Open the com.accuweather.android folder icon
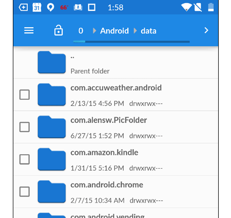Image resolution: width=231 pixels, height=218 pixels. coord(52,95)
